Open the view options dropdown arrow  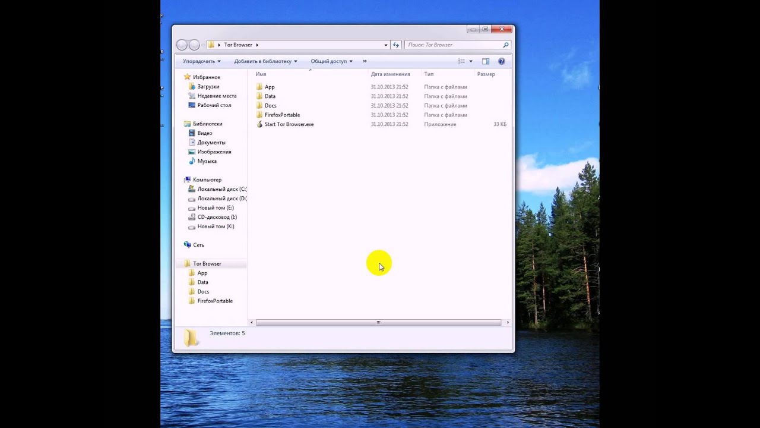tap(471, 61)
